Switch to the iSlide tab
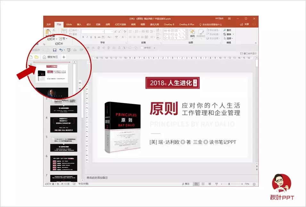Viewport: 306px width, 207px height. tap(69, 24)
